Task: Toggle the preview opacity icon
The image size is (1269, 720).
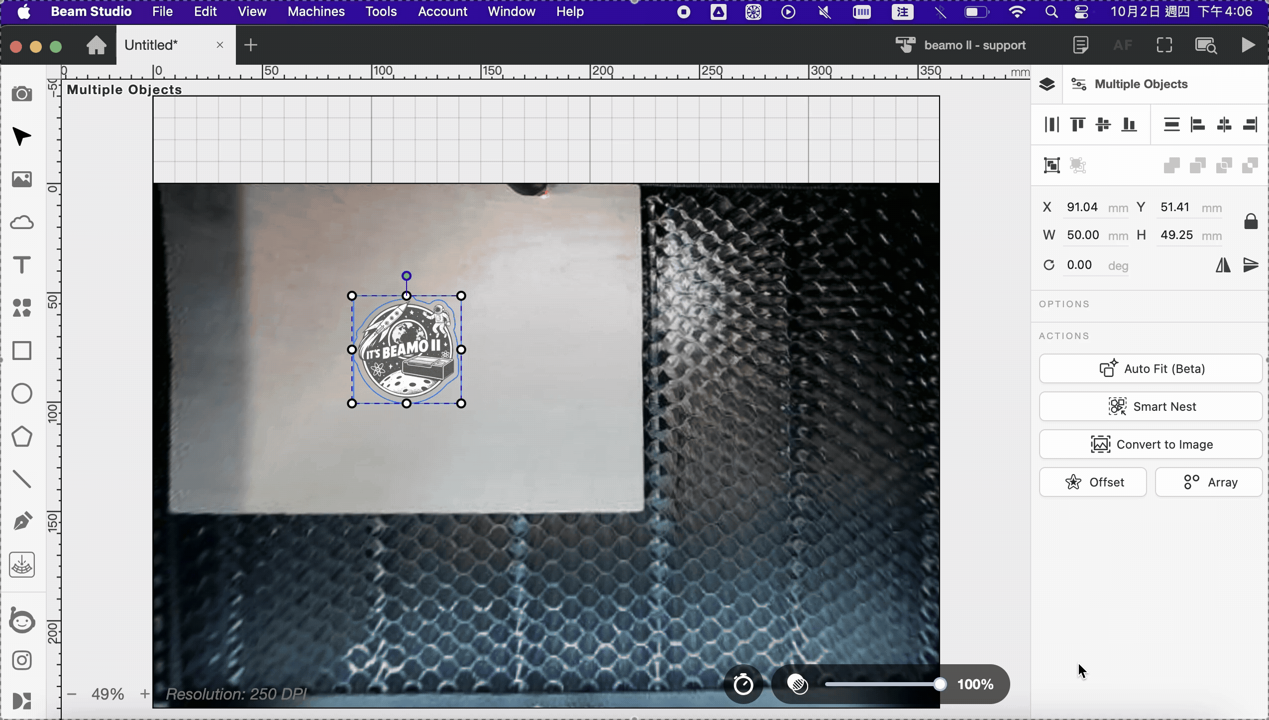Action: tap(798, 685)
